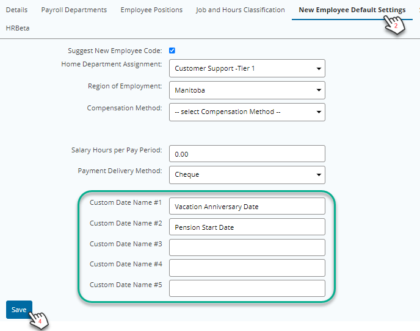Edit the Custom Date Name #1 field
Viewport: 420px width, 331px height.
247,206
